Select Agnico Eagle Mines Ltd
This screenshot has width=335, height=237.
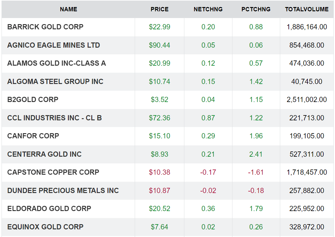[x=54, y=45]
